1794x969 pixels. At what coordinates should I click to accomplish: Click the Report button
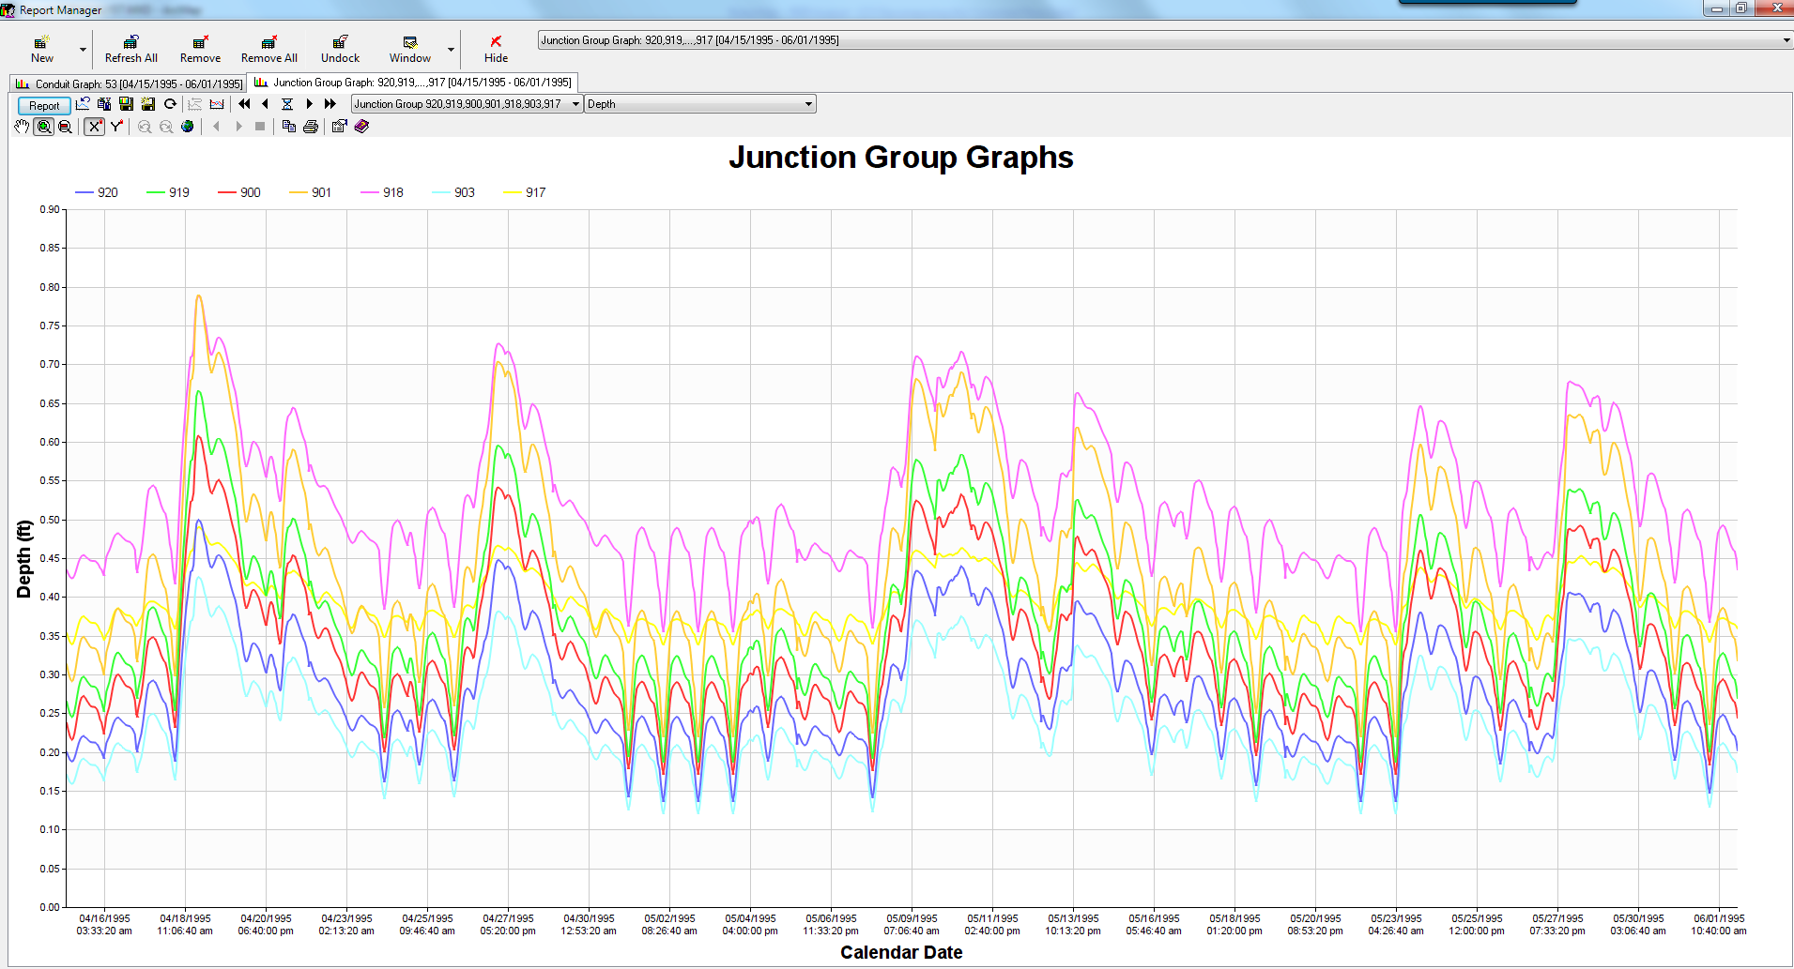coord(44,105)
